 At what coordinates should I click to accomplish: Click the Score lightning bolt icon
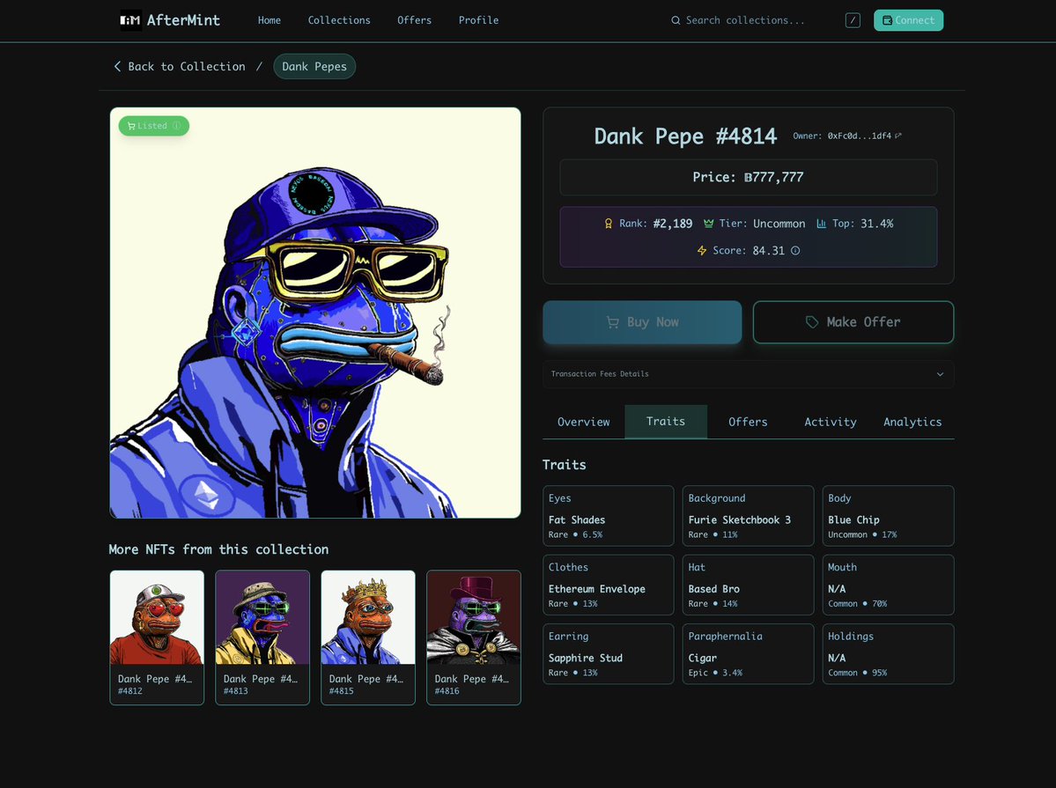click(702, 251)
